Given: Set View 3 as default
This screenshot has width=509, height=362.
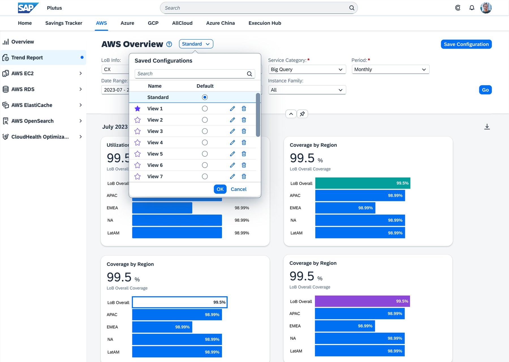Looking at the screenshot, I should pos(205,131).
